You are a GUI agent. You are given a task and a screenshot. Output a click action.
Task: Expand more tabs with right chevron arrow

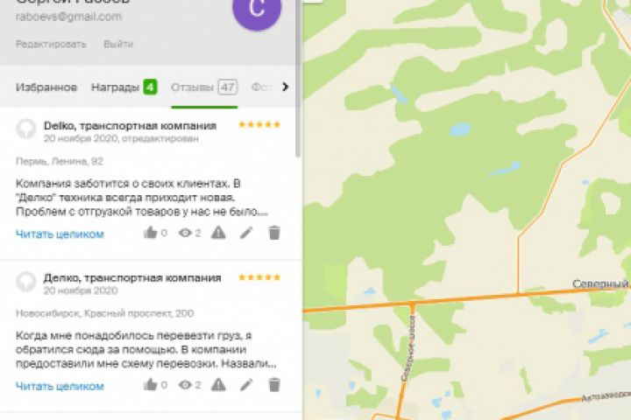tap(286, 87)
